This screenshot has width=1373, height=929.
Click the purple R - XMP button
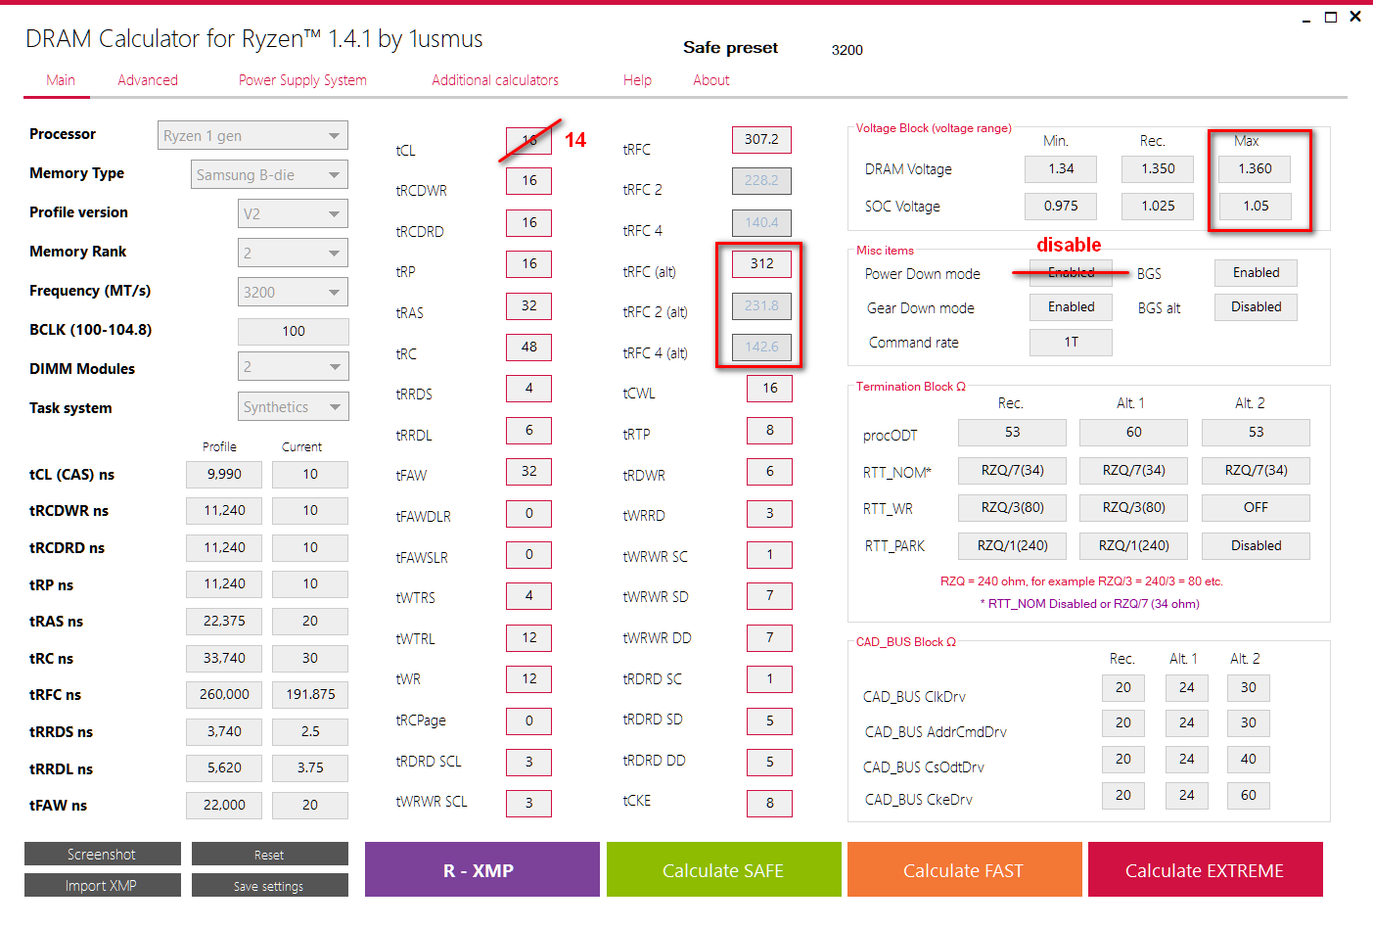coord(482,870)
